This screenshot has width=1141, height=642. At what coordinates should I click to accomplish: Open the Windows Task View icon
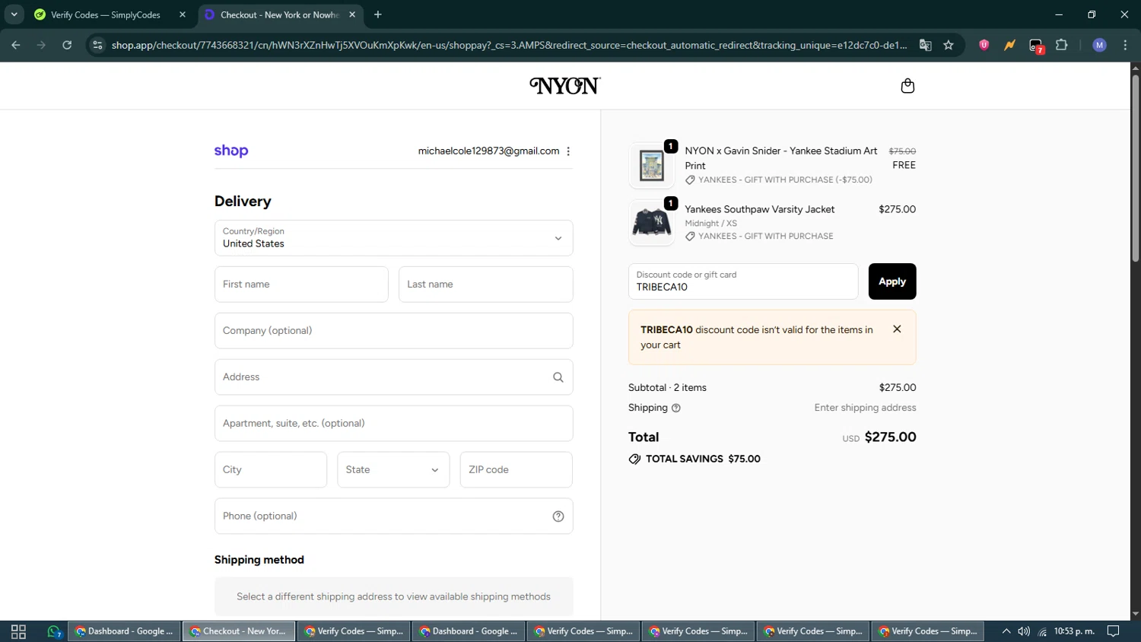point(18,631)
